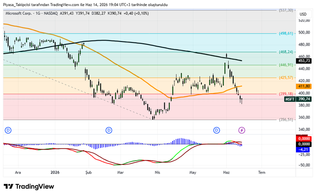Click the dividend marker below the February candles
This screenshot has height=196, width=316.
(x=109, y=130)
